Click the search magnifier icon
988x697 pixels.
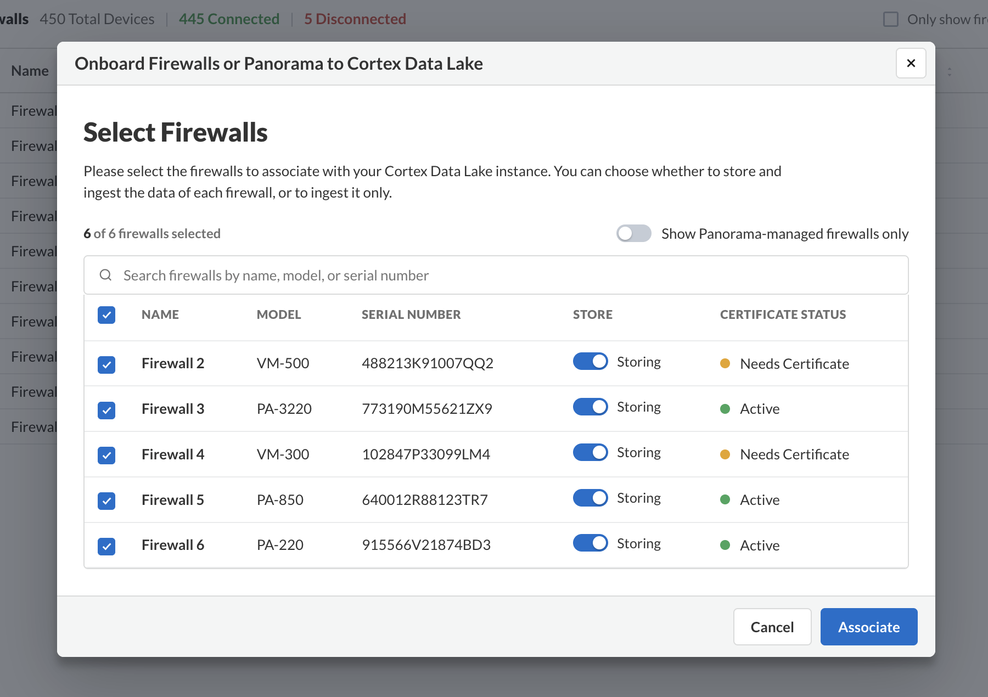point(105,275)
